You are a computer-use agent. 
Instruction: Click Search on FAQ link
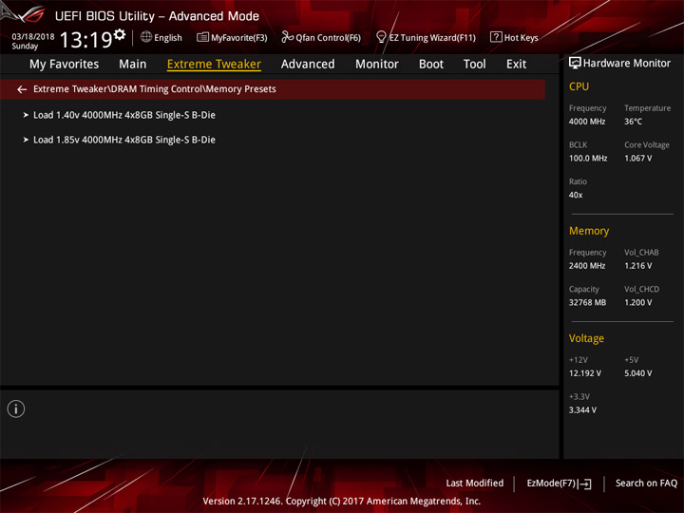point(646,484)
